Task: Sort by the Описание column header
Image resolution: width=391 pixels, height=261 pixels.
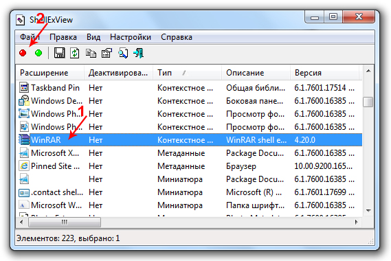Action: tap(256, 73)
